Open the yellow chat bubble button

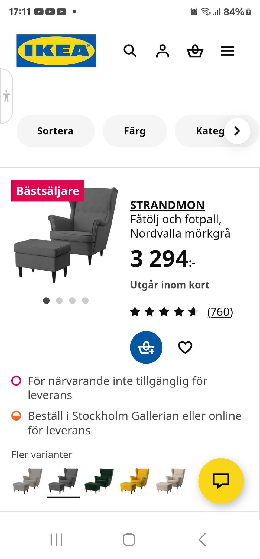(221, 481)
